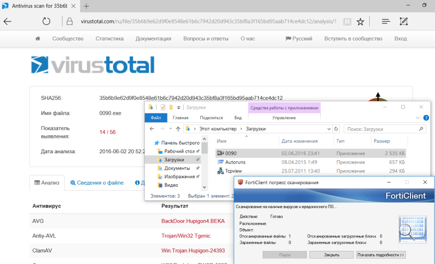Screen dimensions: 435x264
Task: Select the Autoruns file
Action: [x=310, y=162]
